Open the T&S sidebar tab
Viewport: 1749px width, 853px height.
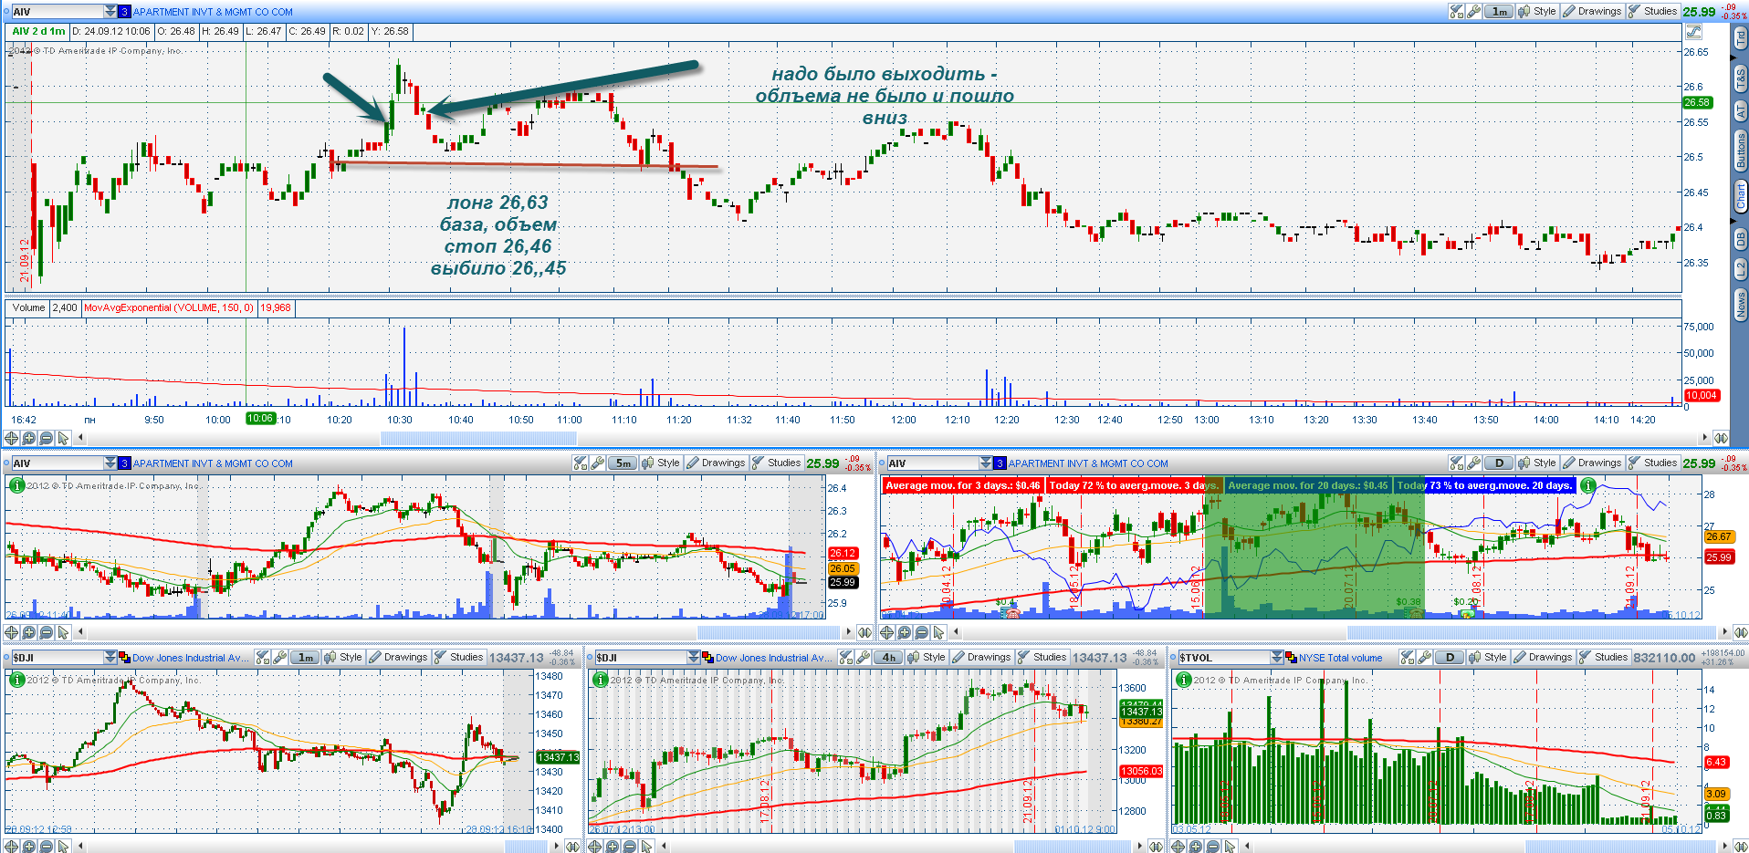1740,78
